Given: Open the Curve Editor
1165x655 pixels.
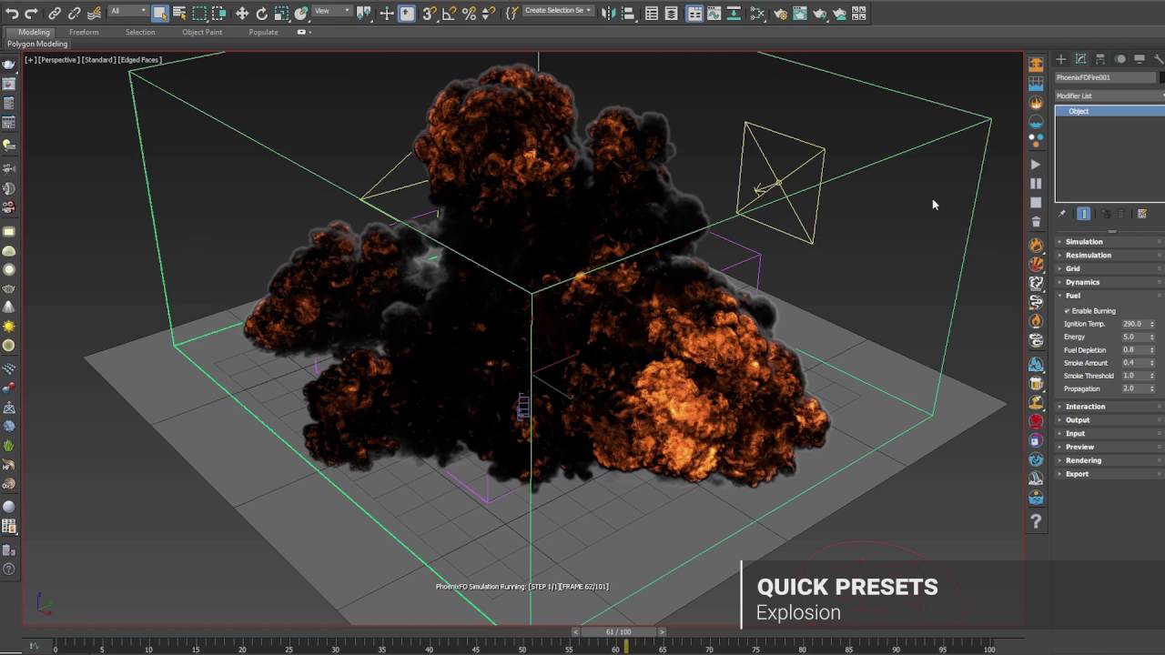Looking at the screenshot, I should tap(714, 14).
